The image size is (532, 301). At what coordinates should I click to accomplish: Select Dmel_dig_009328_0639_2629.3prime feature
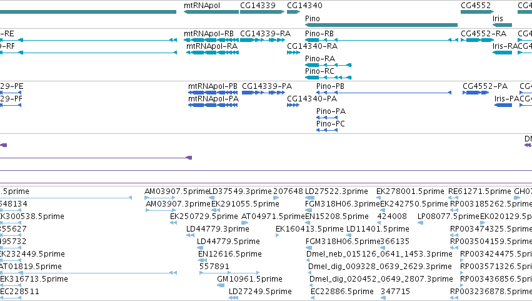pos(380,267)
